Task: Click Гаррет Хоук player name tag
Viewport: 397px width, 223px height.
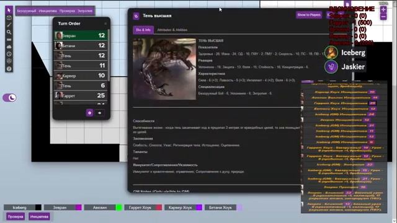Action: tap(140, 208)
